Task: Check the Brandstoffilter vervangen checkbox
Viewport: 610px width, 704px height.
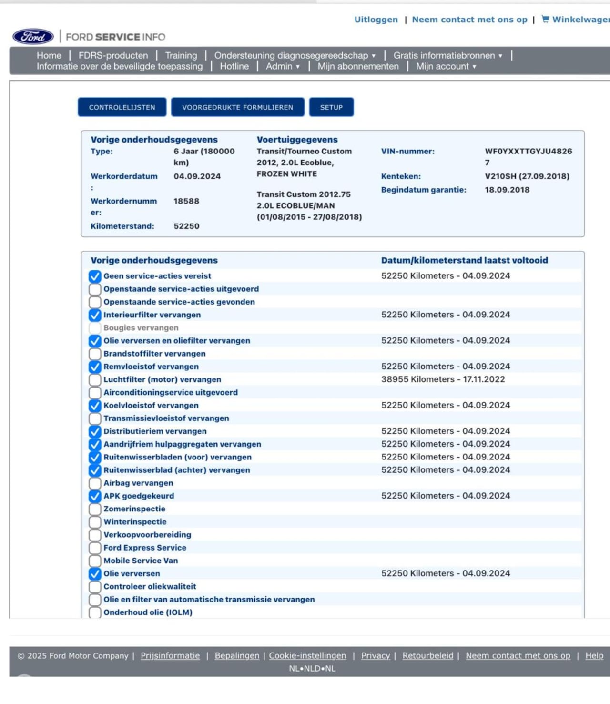Action: pyautogui.click(x=95, y=354)
